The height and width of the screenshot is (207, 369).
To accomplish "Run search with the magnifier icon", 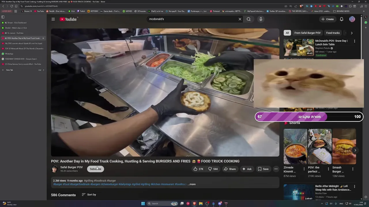I will tap(248, 19).
